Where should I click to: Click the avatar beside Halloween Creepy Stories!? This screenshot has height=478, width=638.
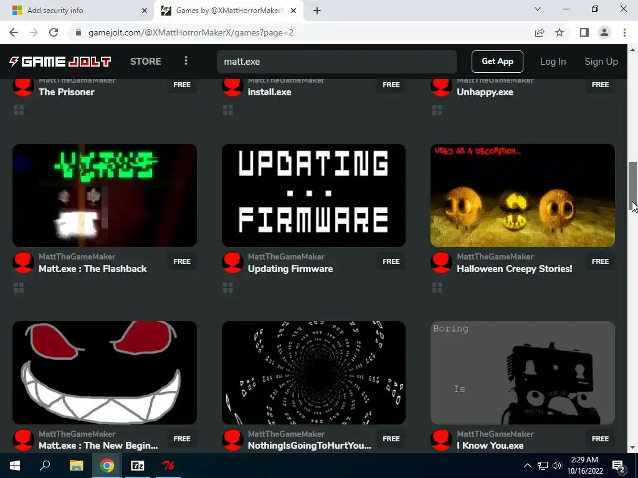coord(441,263)
